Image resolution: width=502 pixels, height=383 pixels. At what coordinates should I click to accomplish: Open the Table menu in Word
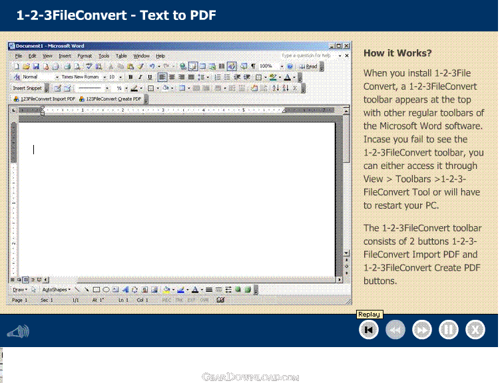click(121, 56)
